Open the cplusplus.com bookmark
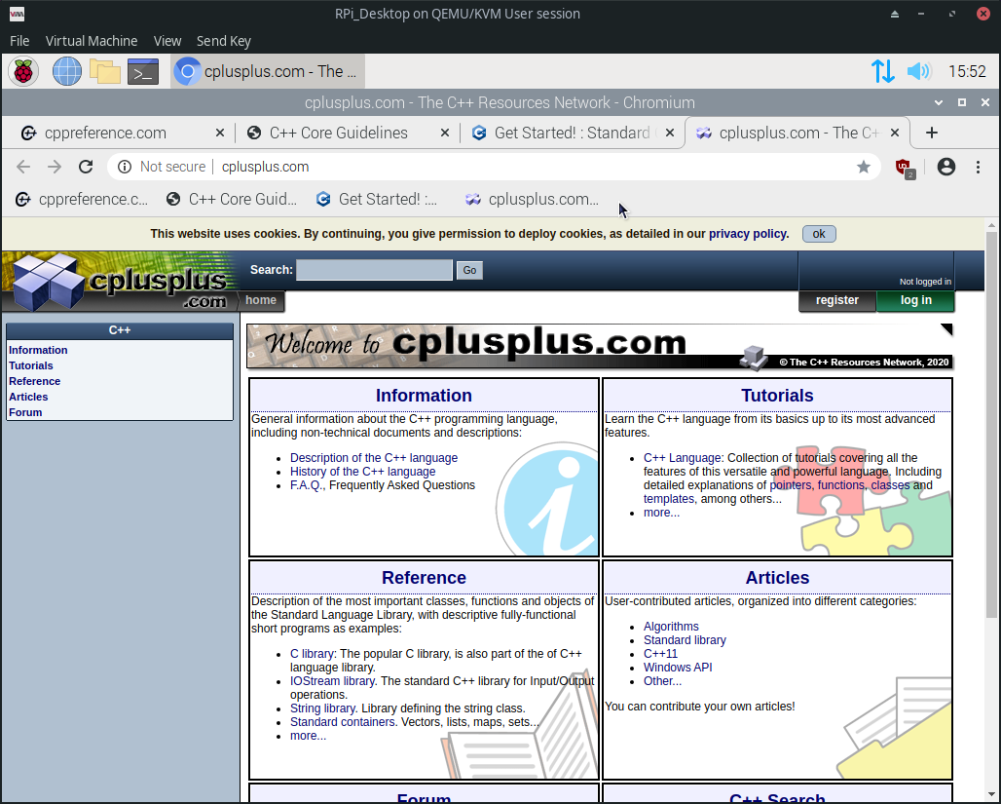This screenshot has height=804, width=1001. tap(532, 200)
